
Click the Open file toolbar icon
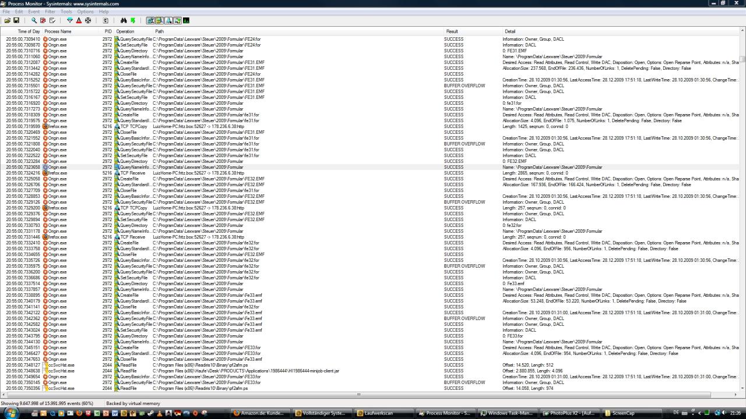coord(8,20)
